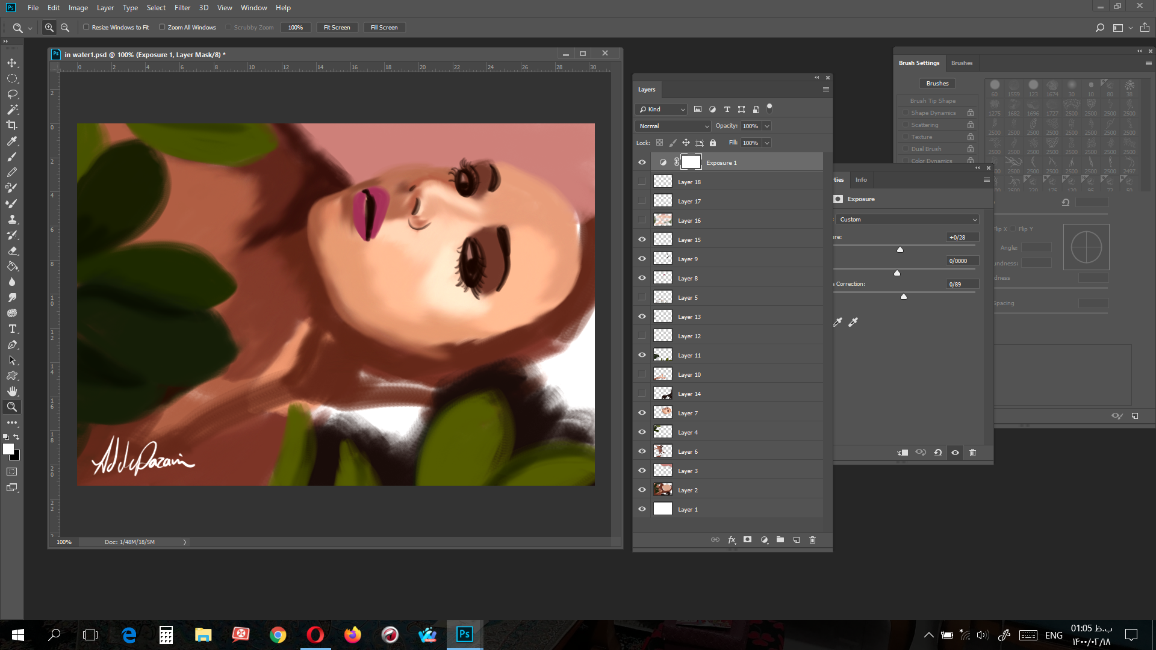Viewport: 1156px width, 650px height.
Task: Open the Image menu
Action: tap(78, 8)
